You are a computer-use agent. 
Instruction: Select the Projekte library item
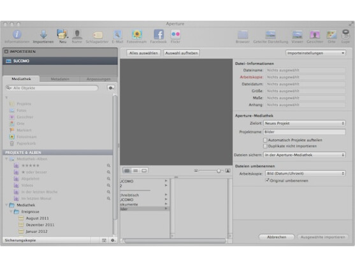24,104
